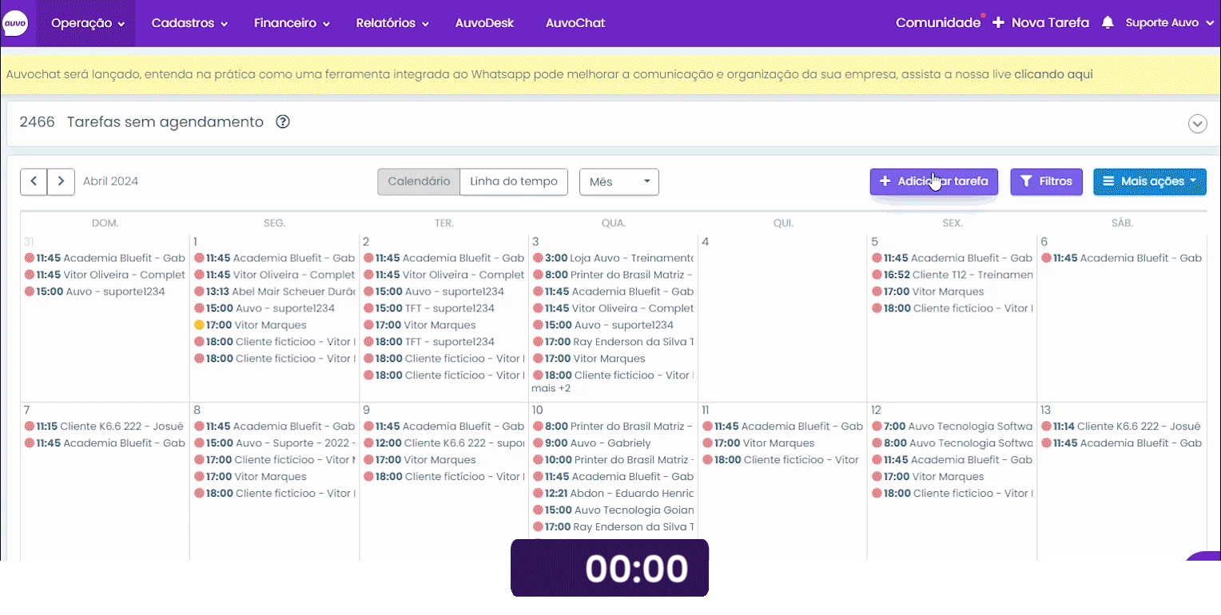The height and width of the screenshot is (615, 1221).
Task: Click the status dot of 7:00 Auvo Tecnologia task
Action: (877, 427)
